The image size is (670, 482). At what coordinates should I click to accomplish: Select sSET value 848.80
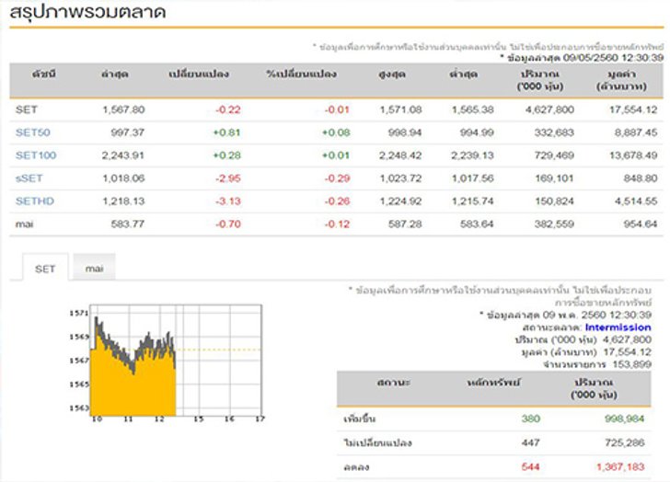(x=641, y=178)
